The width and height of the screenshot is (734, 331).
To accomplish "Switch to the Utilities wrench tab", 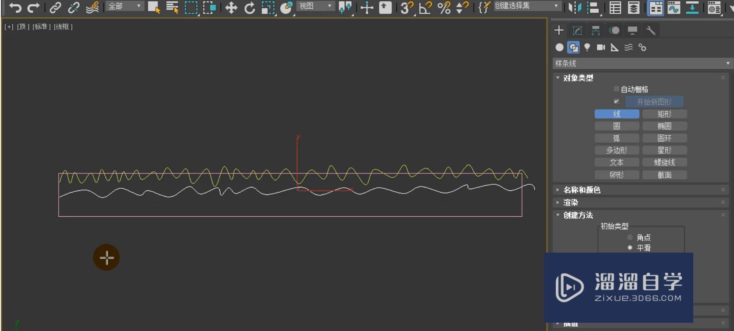I will click(x=651, y=30).
